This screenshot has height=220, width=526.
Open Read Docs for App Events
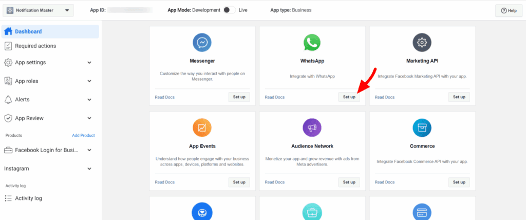pyautogui.click(x=165, y=182)
